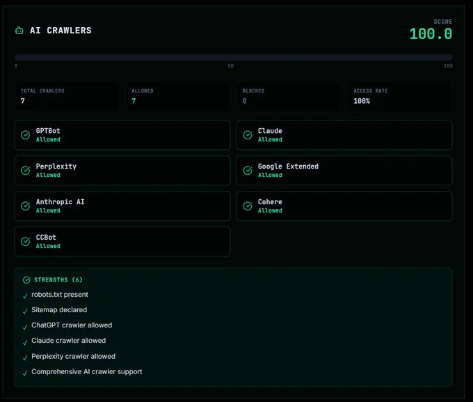Select the Perplexity crawler name

[x=56, y=167]
